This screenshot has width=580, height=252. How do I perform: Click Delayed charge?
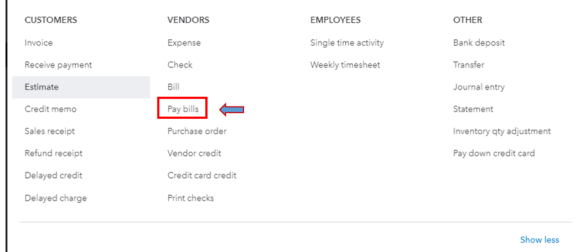click(x=55, y=198)
